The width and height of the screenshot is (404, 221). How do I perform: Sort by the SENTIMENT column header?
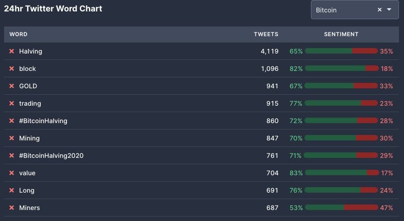click(x=341, y=34)
